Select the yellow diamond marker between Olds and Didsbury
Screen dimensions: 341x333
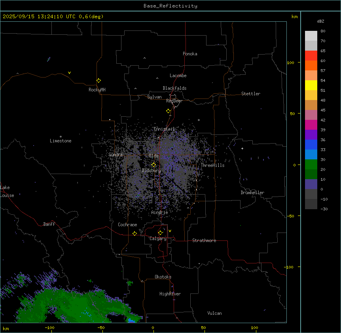coord(153,165)
